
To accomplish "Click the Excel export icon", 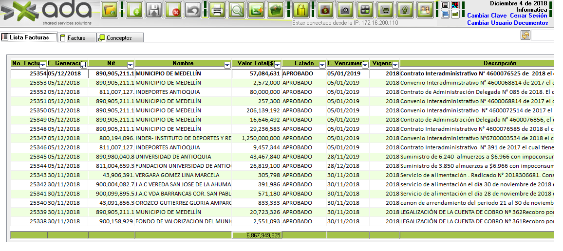I will click(257, 10).
